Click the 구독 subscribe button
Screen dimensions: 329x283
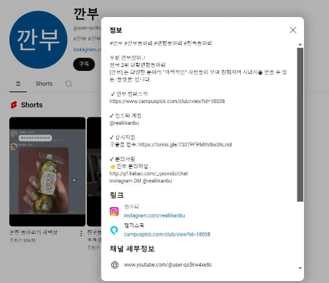pyautogui.click(x=84, y=64)
